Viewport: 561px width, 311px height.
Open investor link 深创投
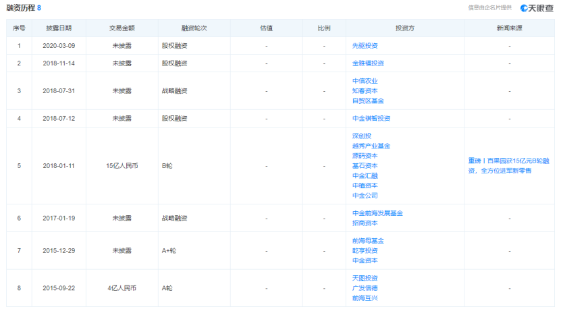pyautogui.click(x=362, y=136)
